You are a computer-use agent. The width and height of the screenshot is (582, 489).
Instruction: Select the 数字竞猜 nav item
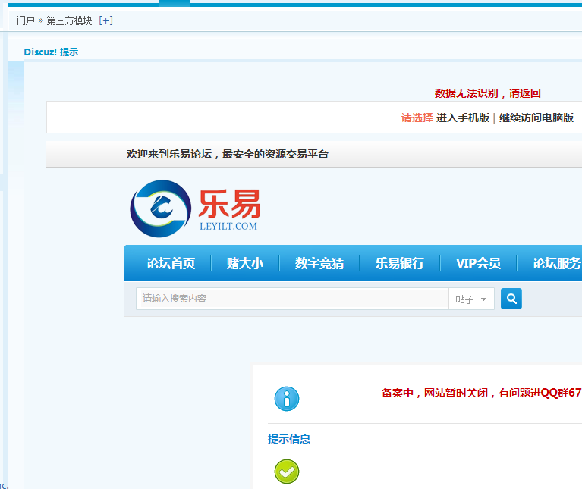pyautogui.click(x=319, y=263)
